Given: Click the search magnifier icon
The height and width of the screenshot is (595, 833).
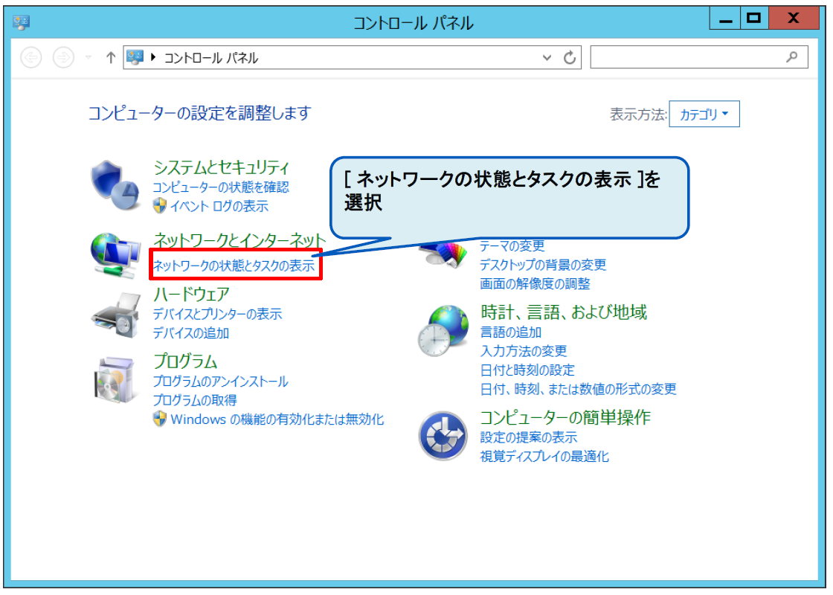Looking at the screenshot, I should pyautogui.click(x=792, y=57).
